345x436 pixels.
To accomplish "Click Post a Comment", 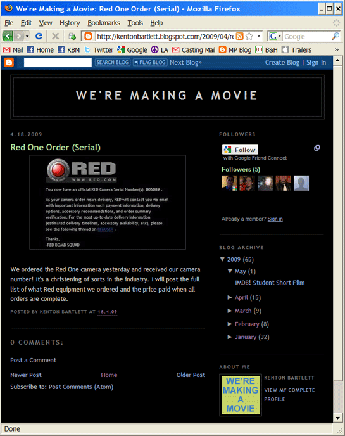I will [33, 360].
